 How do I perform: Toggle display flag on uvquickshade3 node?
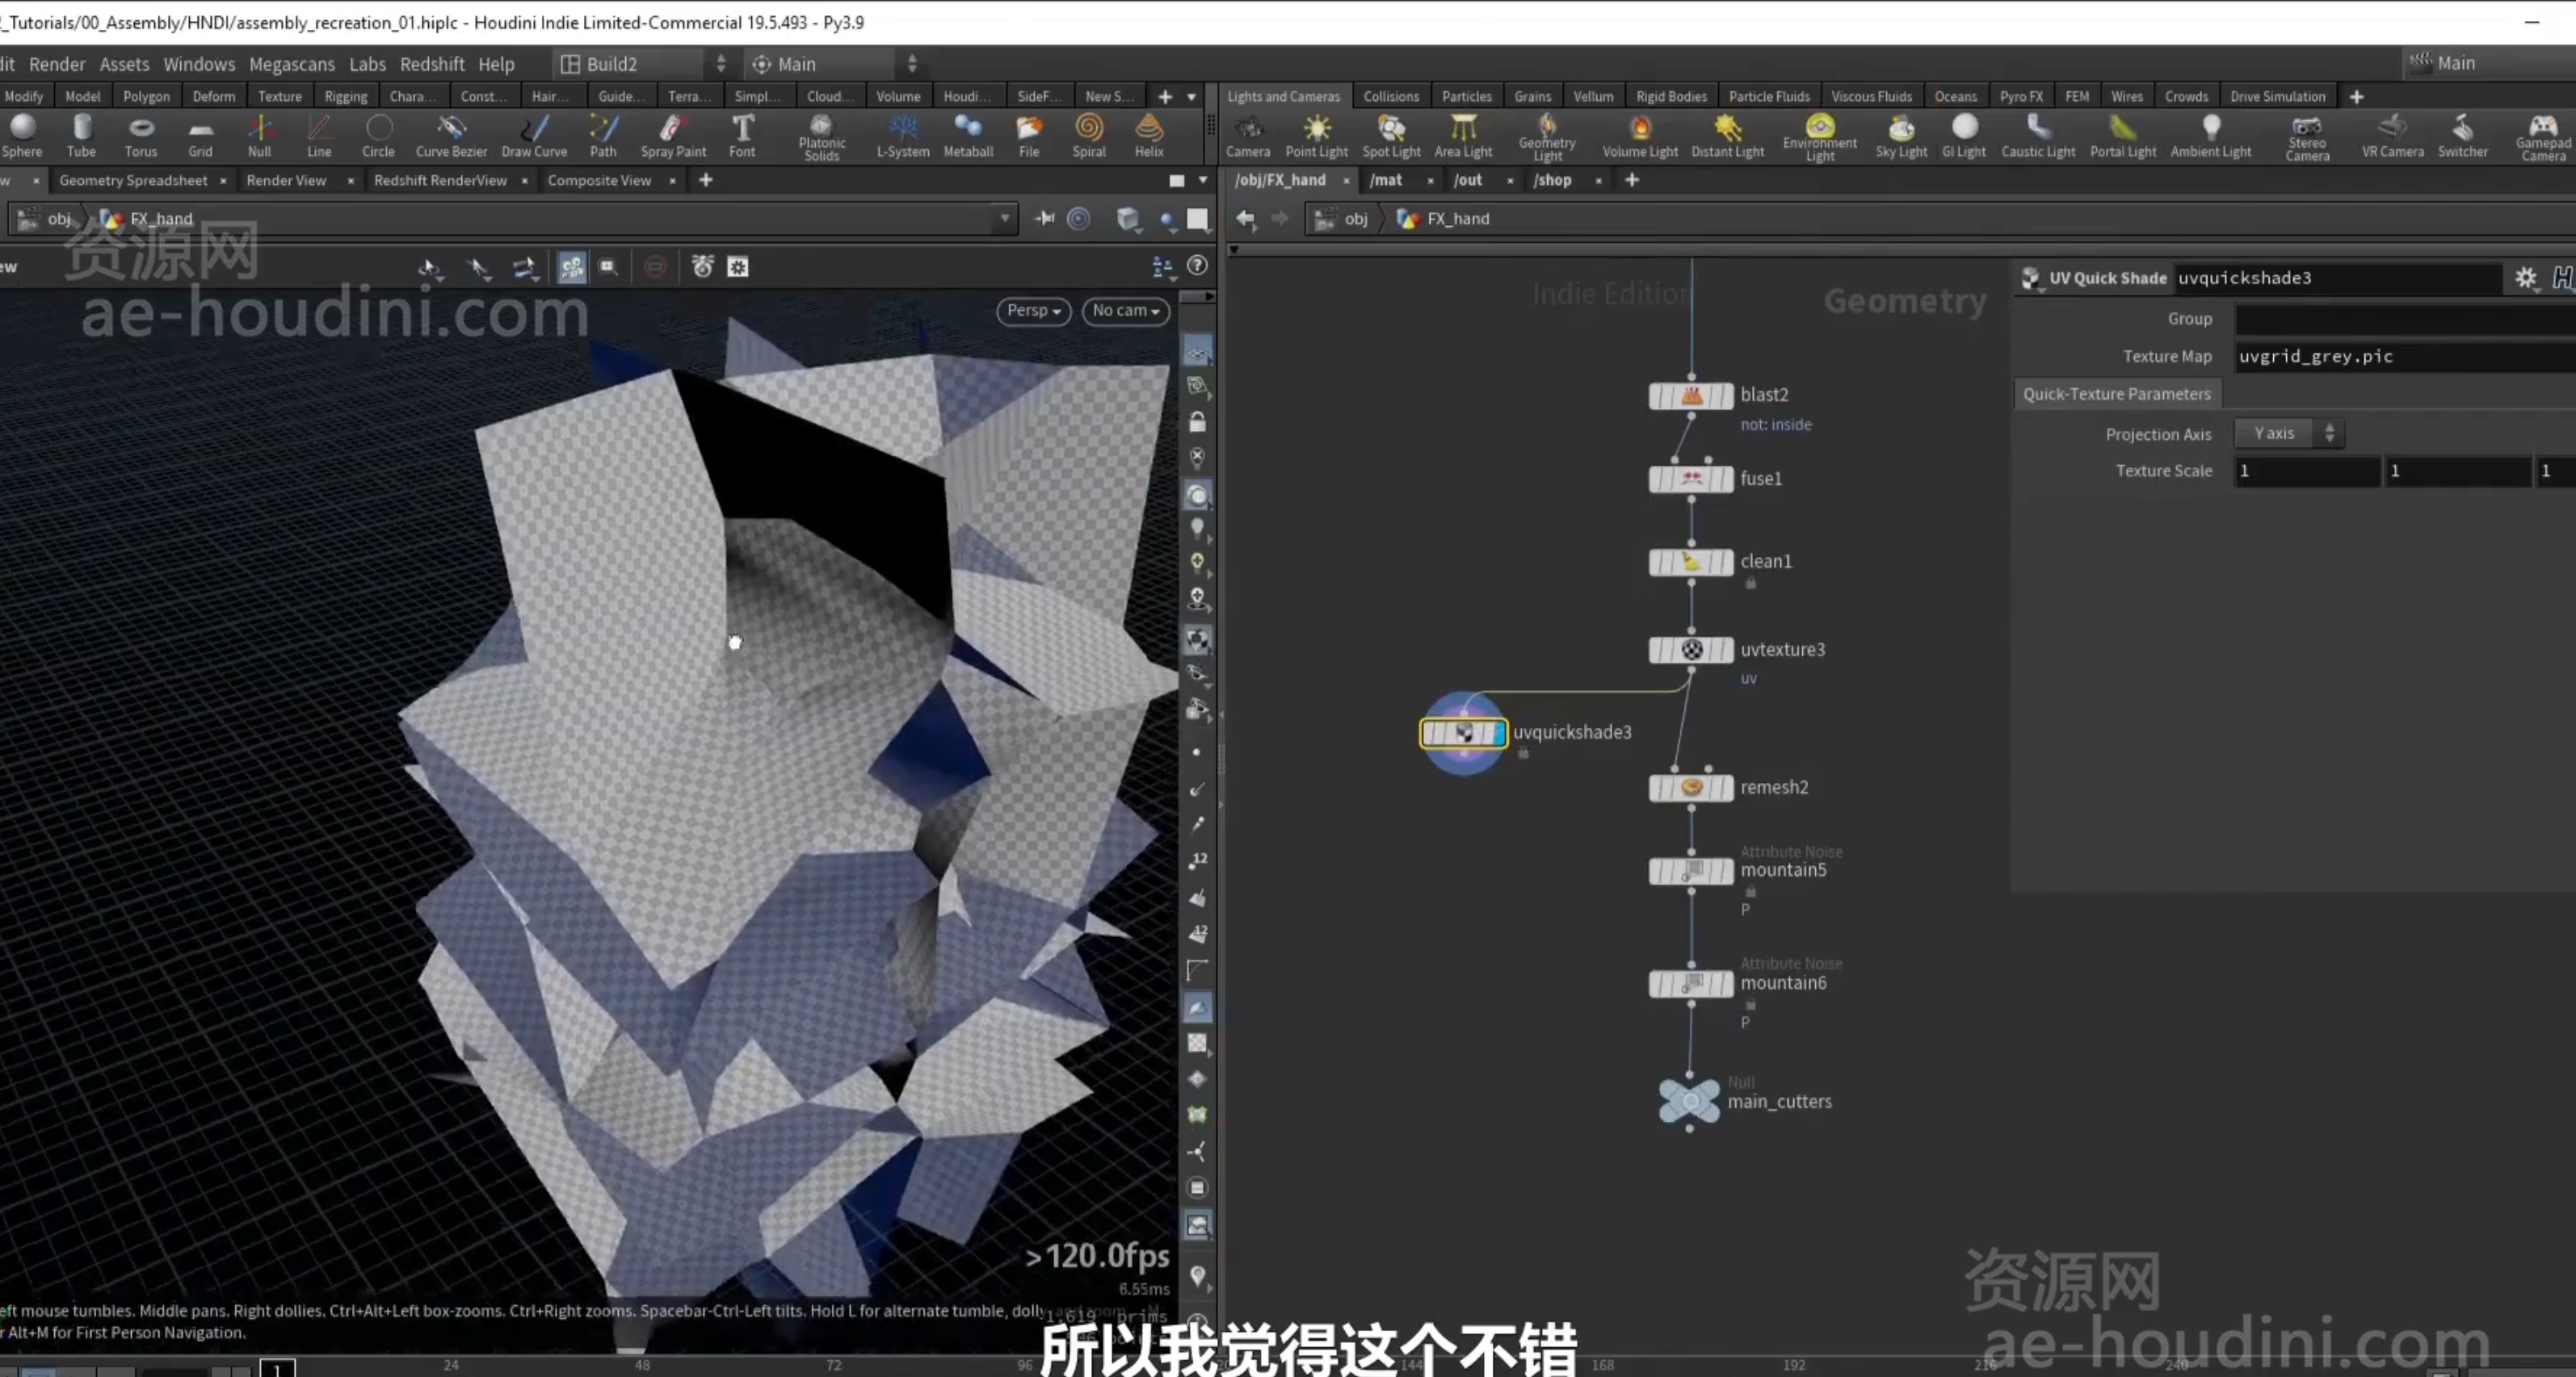tap(1498, 732)
